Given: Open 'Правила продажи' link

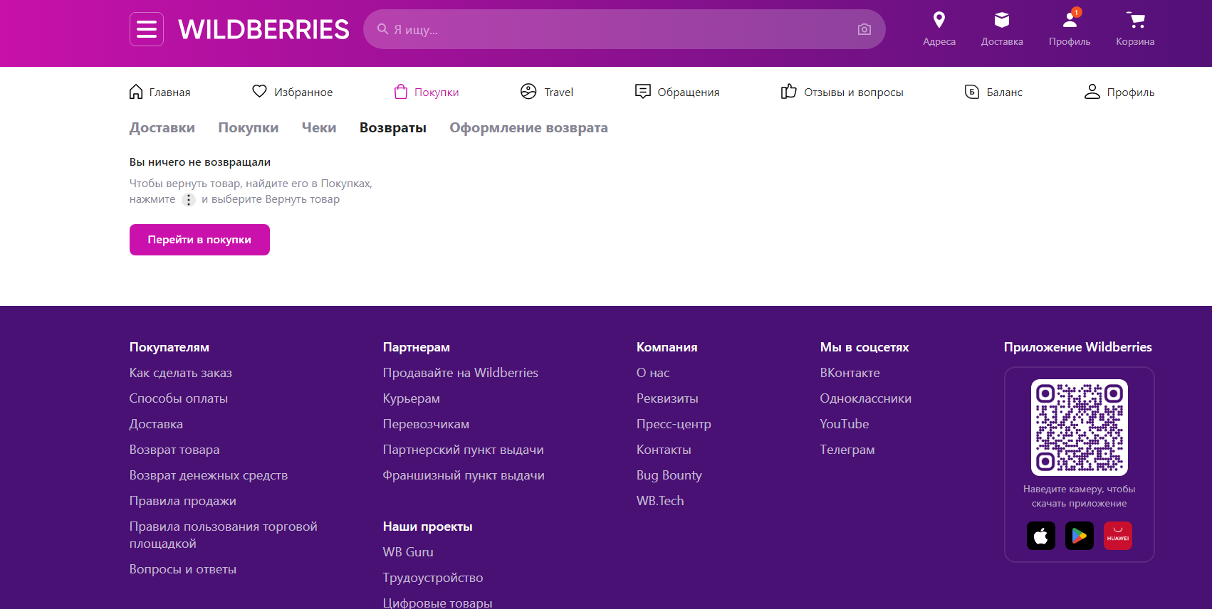Looking at the screenshot, I should pos(183,501).
